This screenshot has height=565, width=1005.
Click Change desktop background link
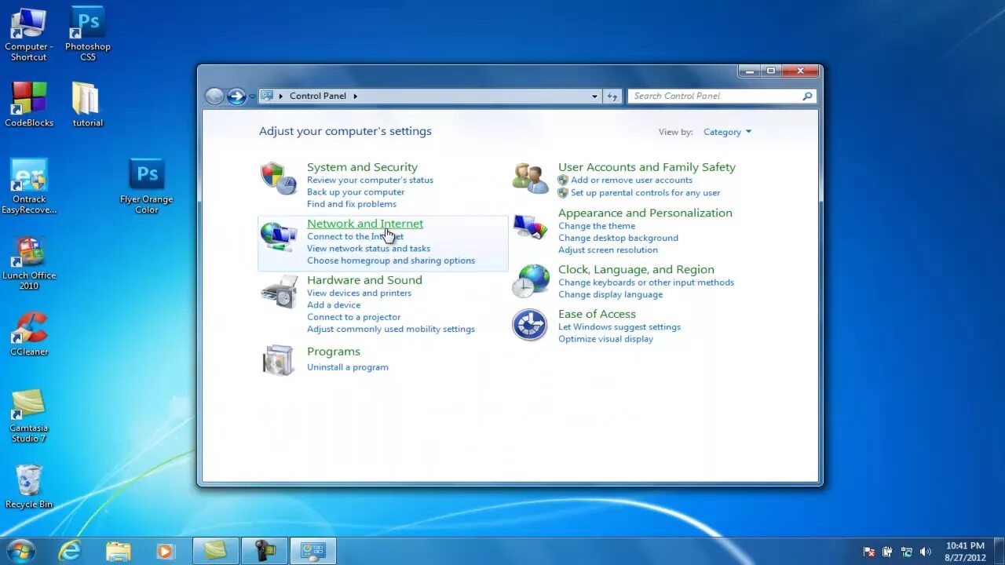coord(618,238)
